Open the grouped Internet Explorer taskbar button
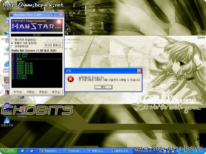The height and width of the screenshot is (154, 206). [x=74, y=151]
